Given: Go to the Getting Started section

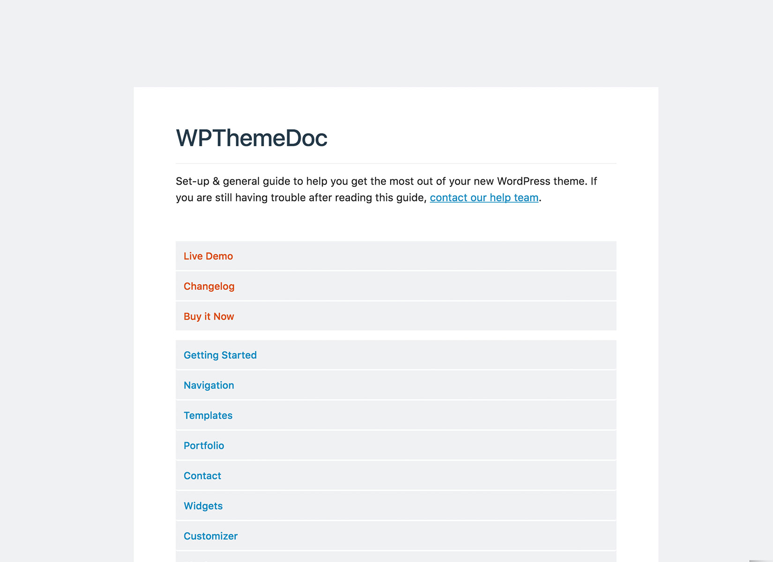Looking at the screenshot, I should [220, 355].
